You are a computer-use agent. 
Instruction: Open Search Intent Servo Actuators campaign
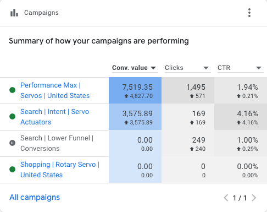coord(54,117)
